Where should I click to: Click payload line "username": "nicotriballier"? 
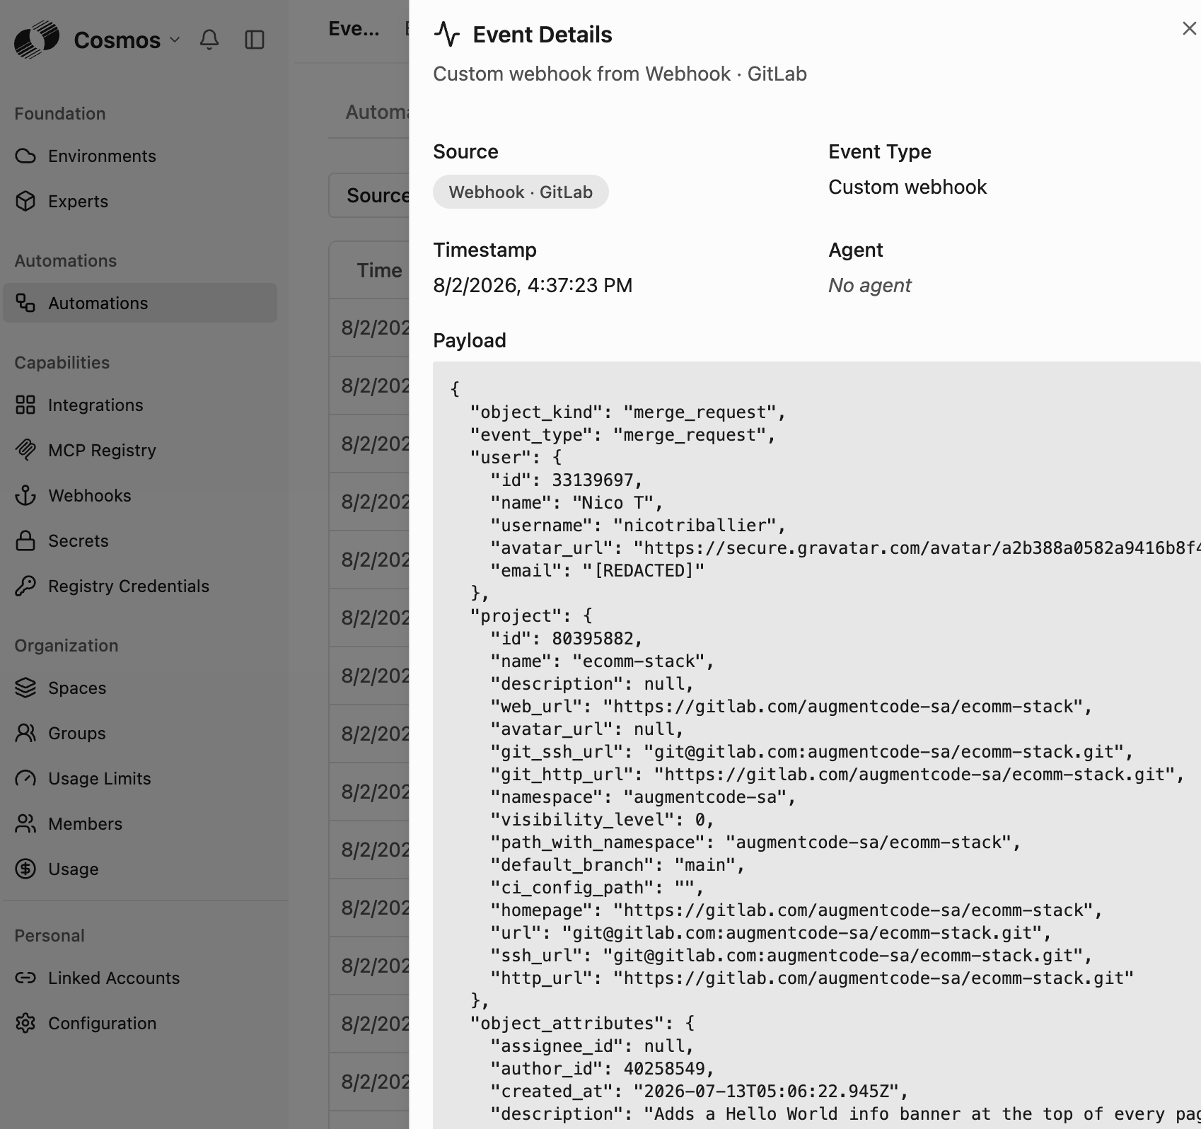(x=638, y=526)
